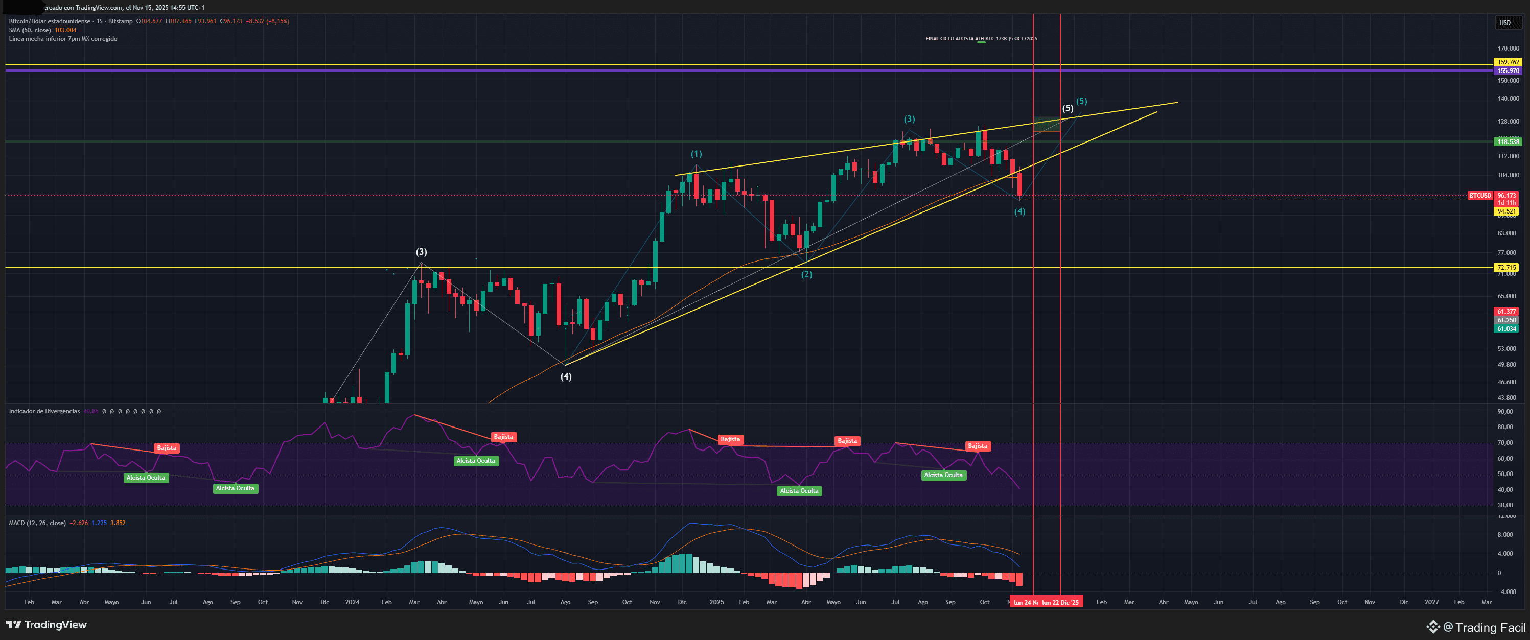Click the Trading Facil watermark icon

[x=1433, y=627]
